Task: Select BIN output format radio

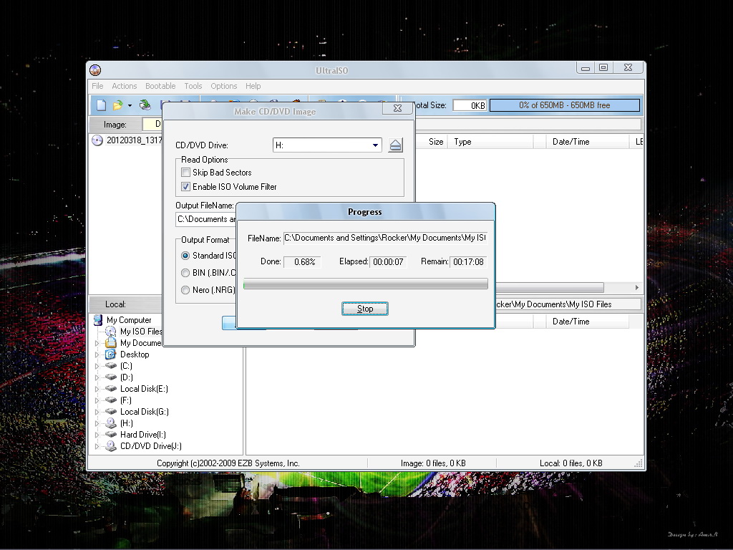Action: click(185, 273)
